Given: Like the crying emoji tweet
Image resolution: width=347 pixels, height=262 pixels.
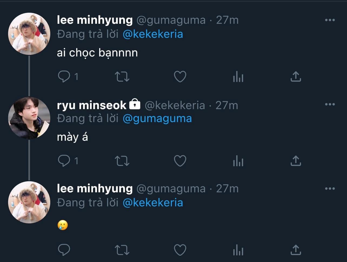Looking at the screenshot, I should (x=180, y=250).
